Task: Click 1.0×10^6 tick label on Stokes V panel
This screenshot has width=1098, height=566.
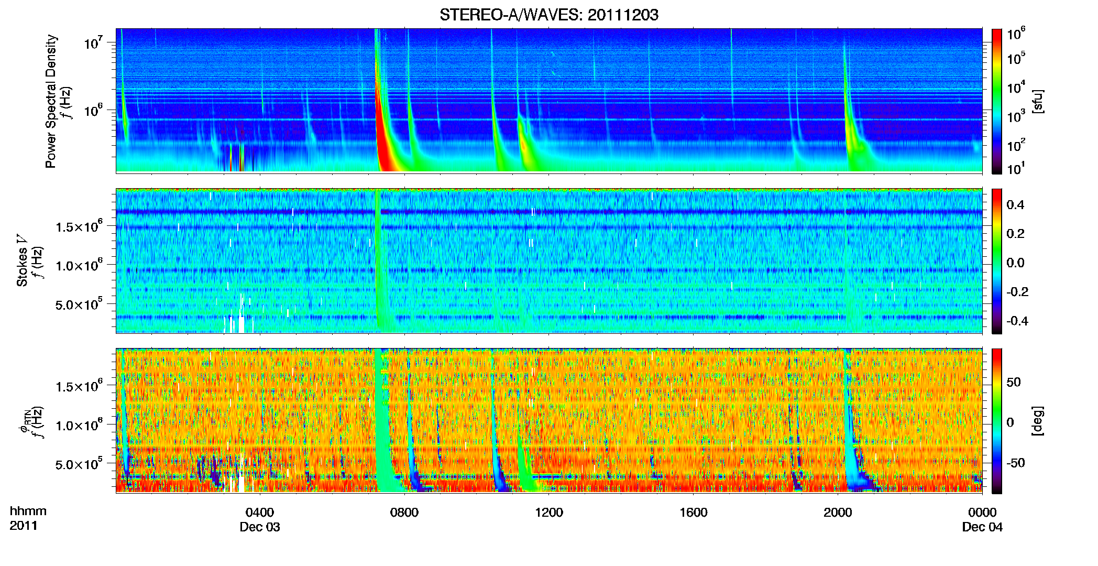Action: tap(79, 265)
